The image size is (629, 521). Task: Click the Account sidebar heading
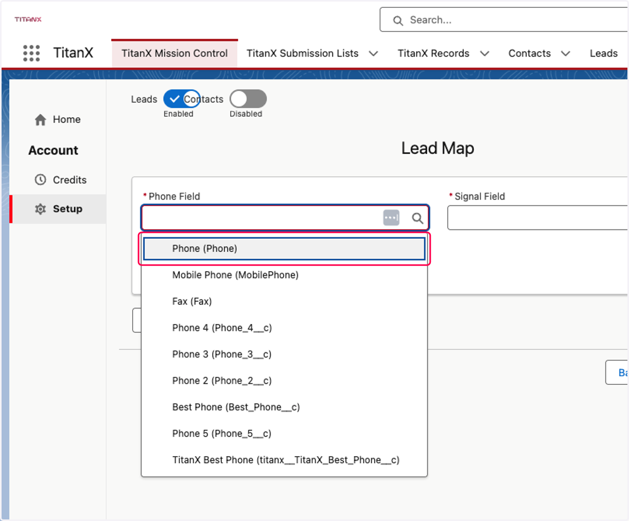(53, 150)
